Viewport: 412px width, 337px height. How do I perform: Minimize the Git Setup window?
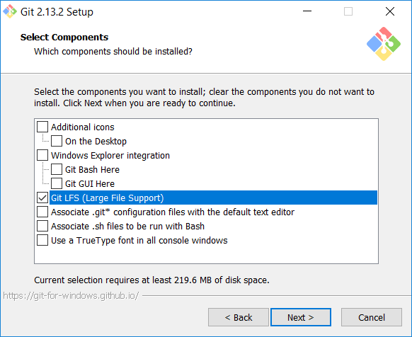tap(307, 11)
